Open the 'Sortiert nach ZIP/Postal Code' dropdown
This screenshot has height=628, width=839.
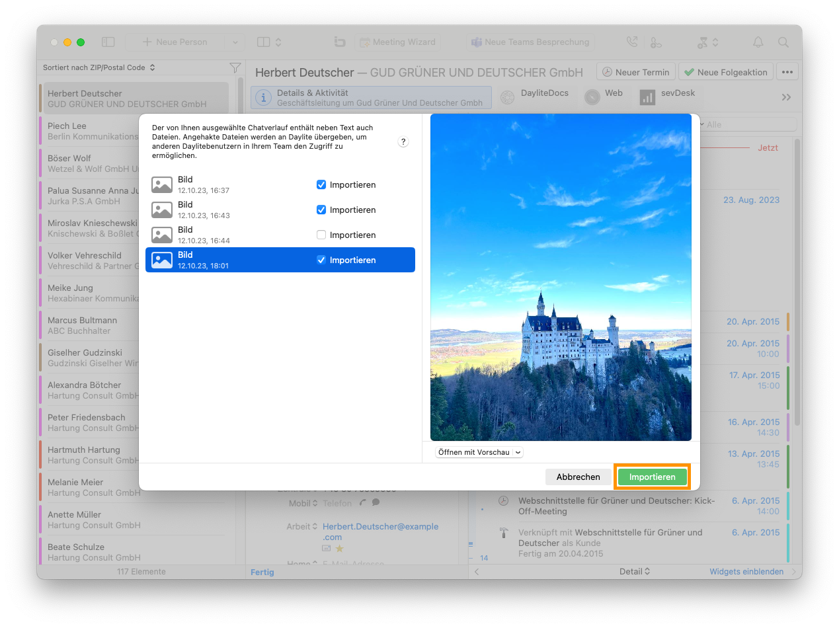99,67
